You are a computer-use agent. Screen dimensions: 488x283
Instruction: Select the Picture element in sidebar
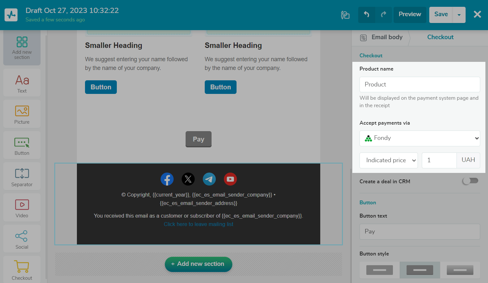(22, 114)
